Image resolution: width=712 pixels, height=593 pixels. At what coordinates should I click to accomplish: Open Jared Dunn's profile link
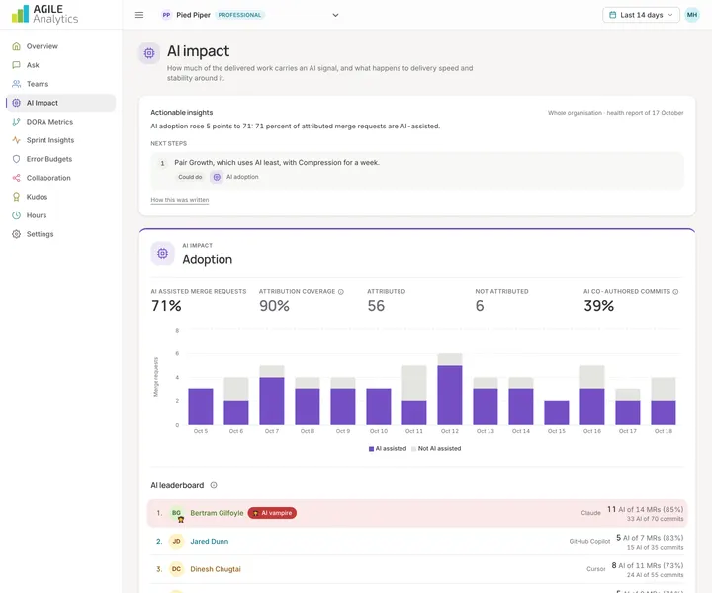(209, 541)
